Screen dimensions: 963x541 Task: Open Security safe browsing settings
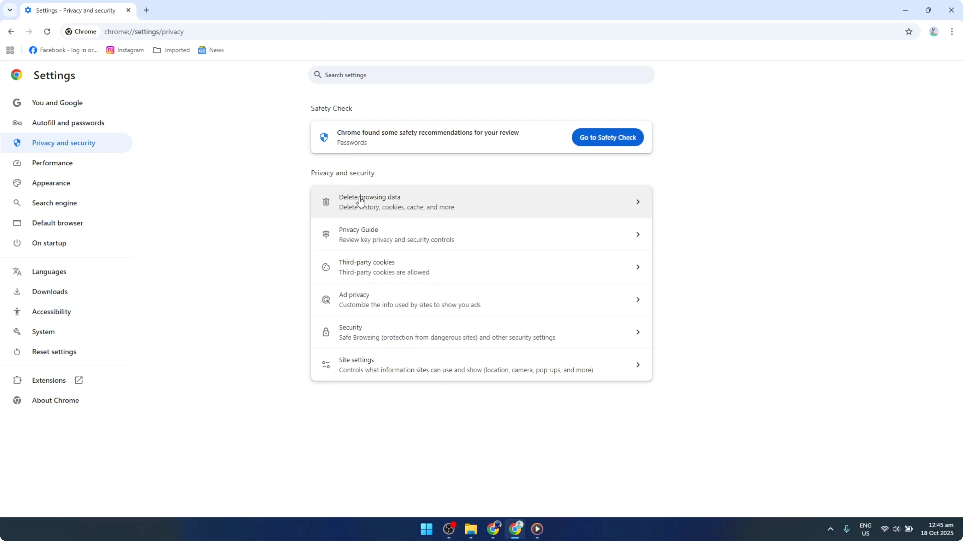pyautogui.click(x=481, y=332)
